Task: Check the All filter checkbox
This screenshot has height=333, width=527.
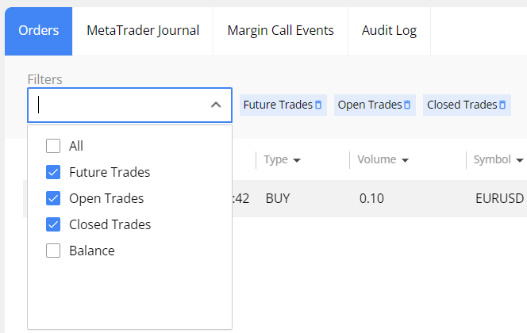Action: point(54,146)
